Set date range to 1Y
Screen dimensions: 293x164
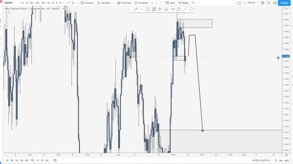38,160
